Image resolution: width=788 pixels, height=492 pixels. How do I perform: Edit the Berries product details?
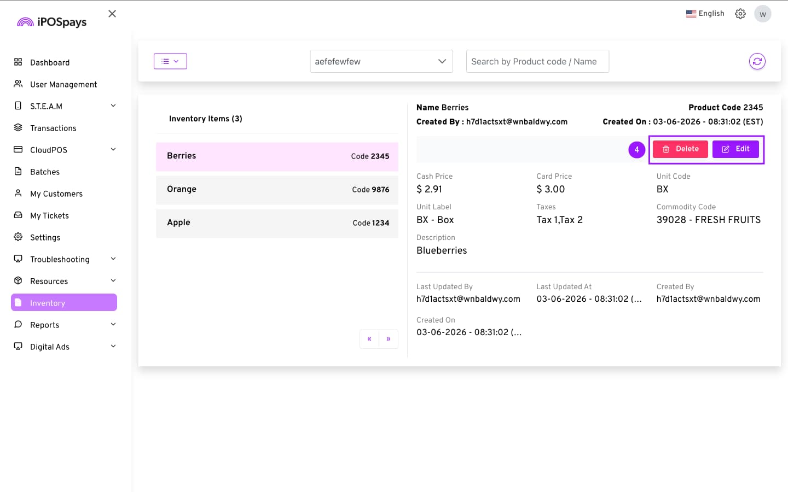pyautogui.click(x=735, y=149)
